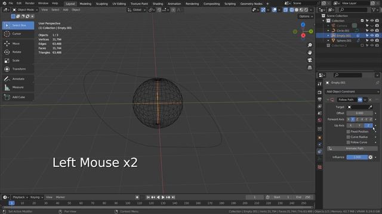
Task: Toggle Collection exclude checkbox in outliner
Action: [362, 21]
